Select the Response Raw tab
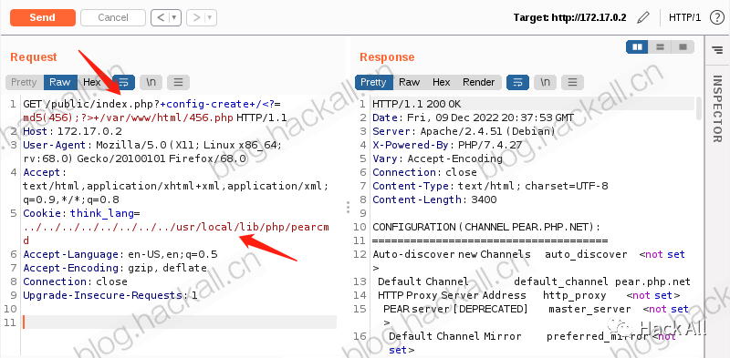 click(x=409, y=82)
